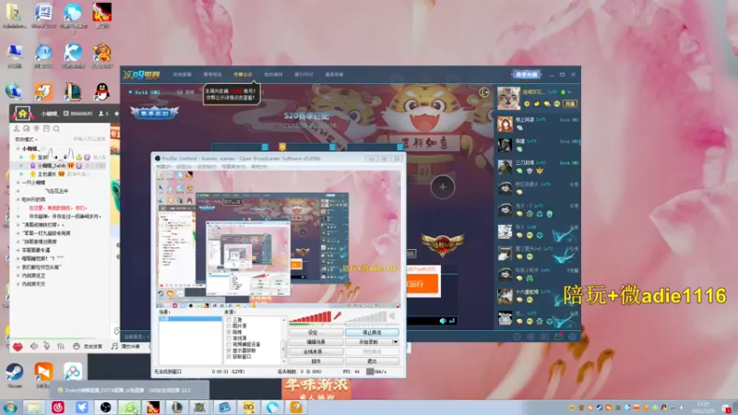Open Steam desktop icon
The width and height of the screenshot is (738, 415).
[x=15, y=375]
